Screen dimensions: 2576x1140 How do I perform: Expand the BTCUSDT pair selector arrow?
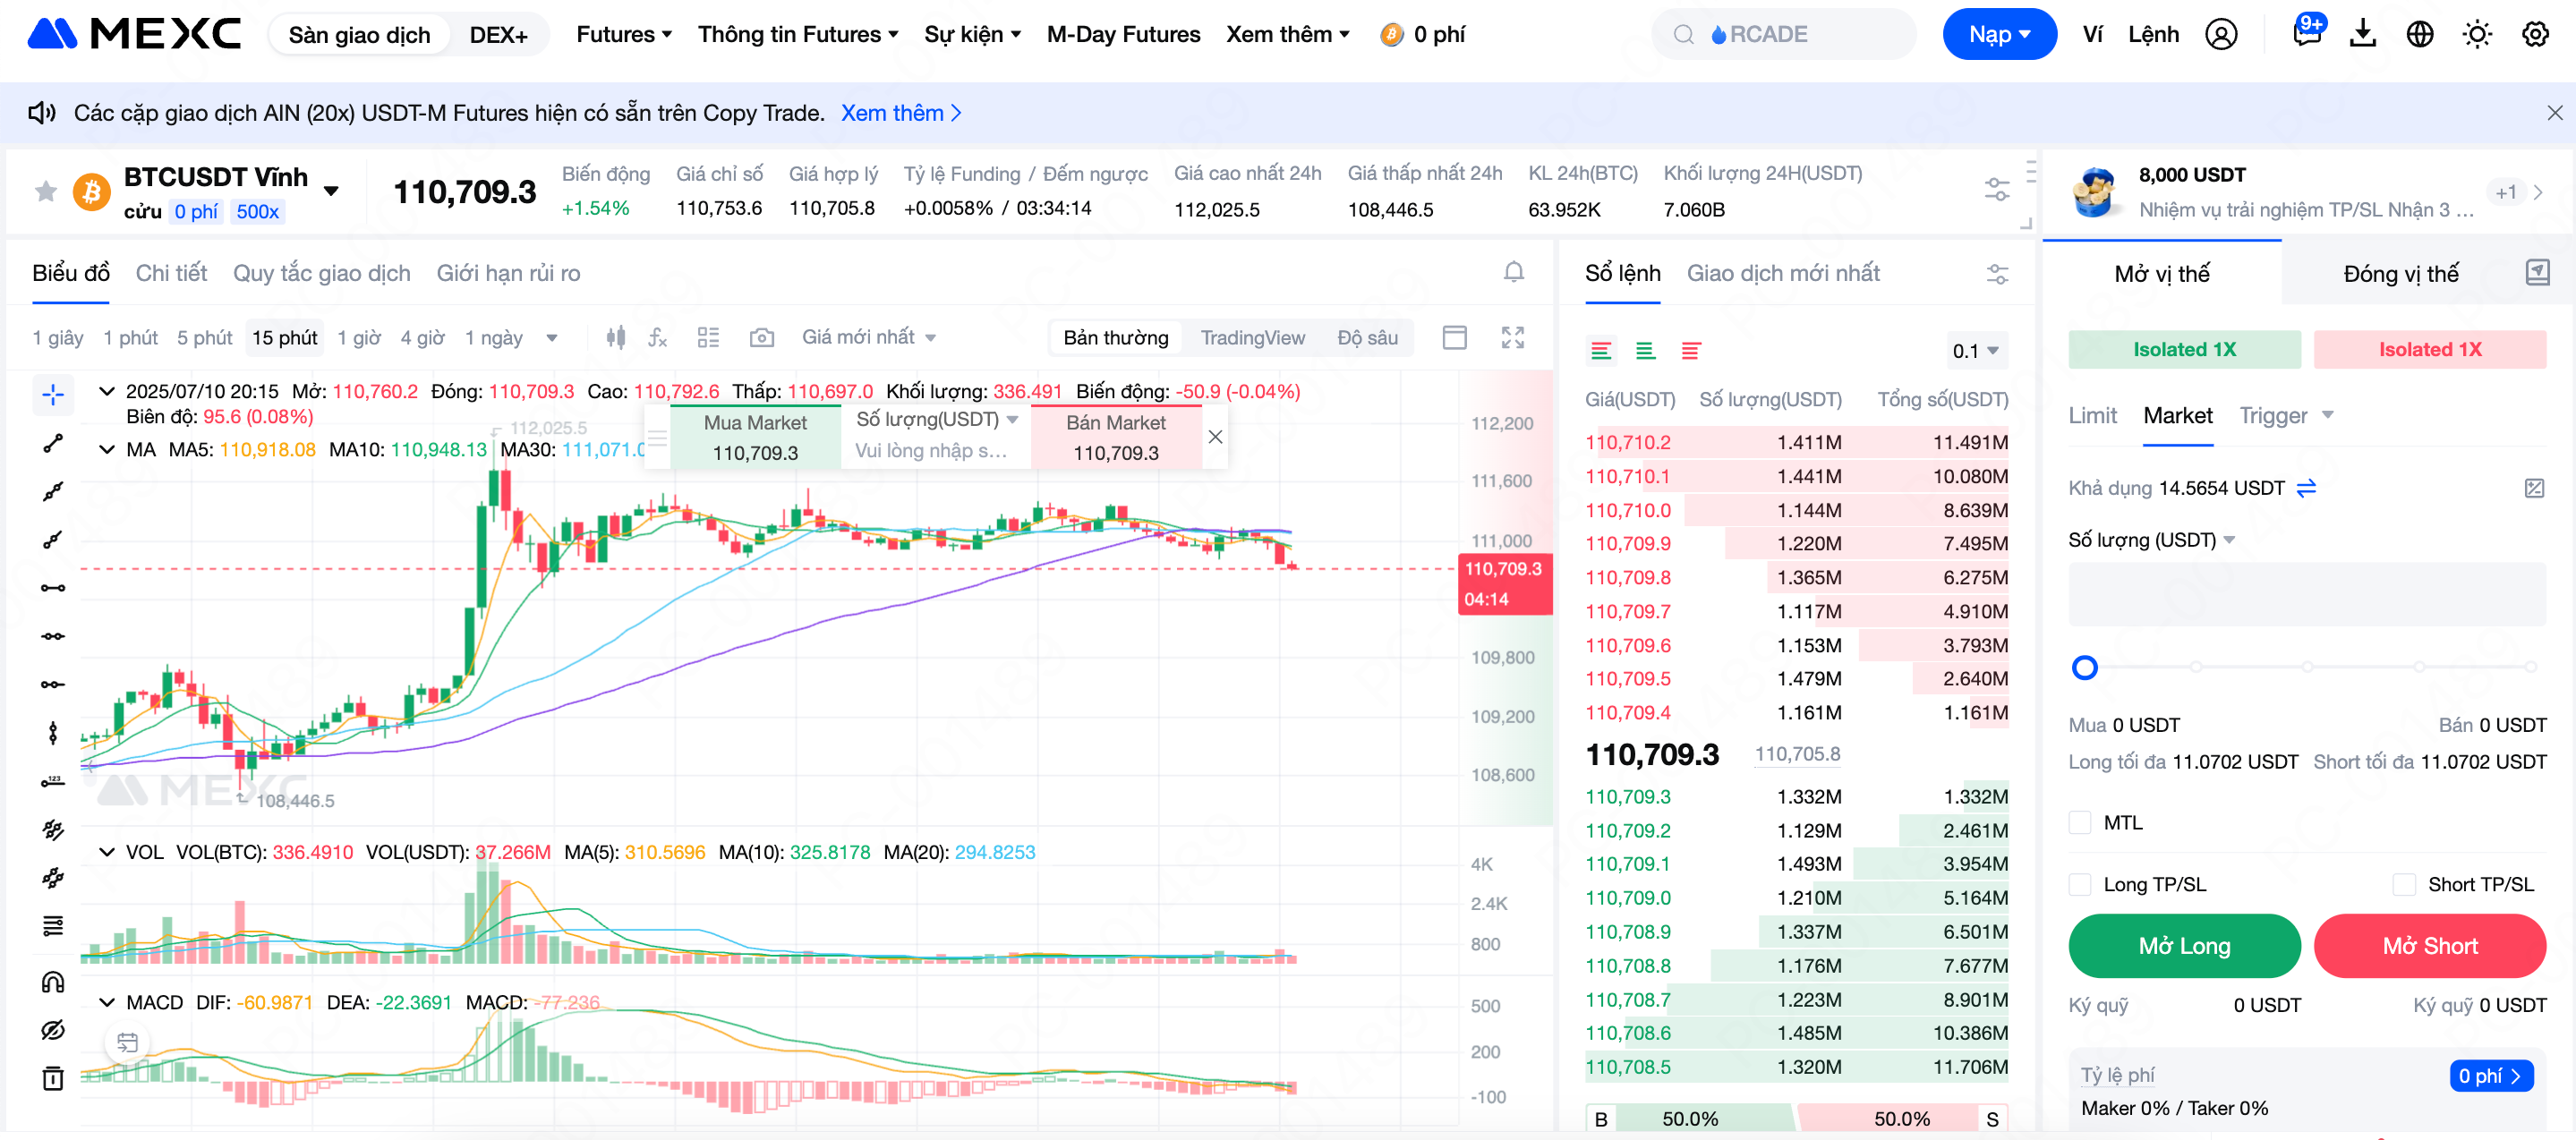point(331,190)
